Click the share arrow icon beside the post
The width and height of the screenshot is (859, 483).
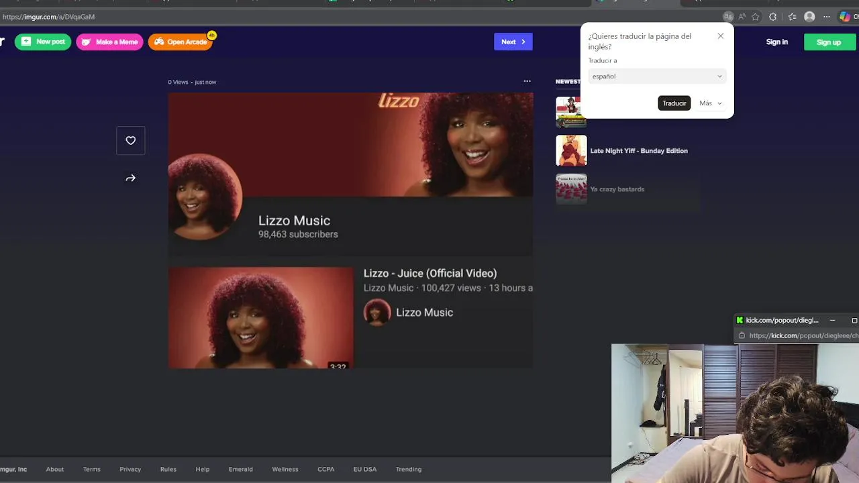[x=131, y=178]
